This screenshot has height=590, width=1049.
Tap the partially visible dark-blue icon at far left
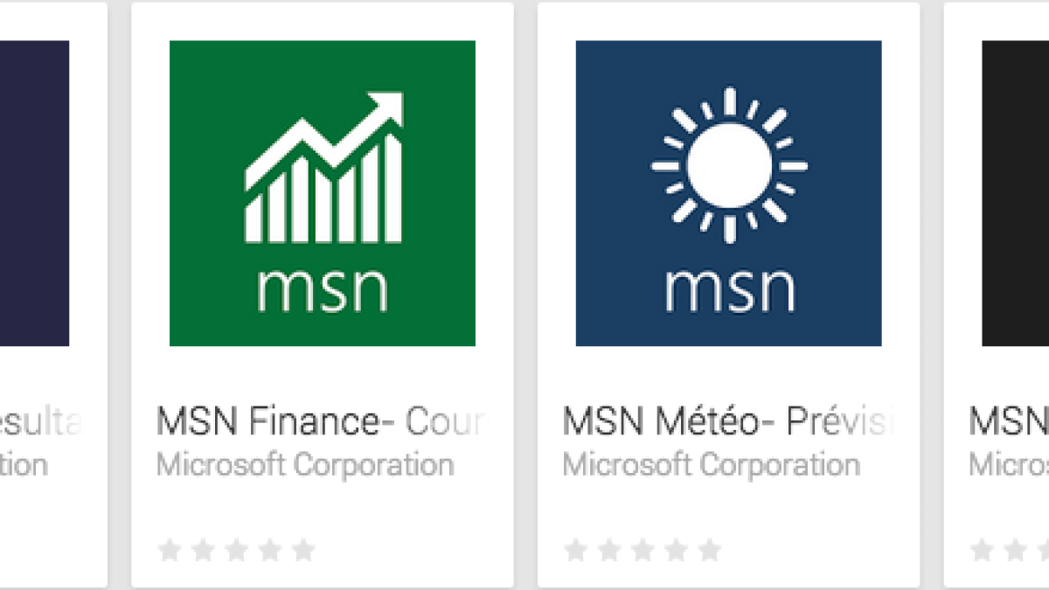(x=35, y=192)
